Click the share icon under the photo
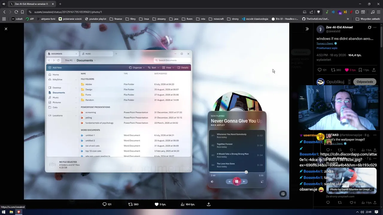The width and height of the screenshot is (383, 215). click(209, 204)
